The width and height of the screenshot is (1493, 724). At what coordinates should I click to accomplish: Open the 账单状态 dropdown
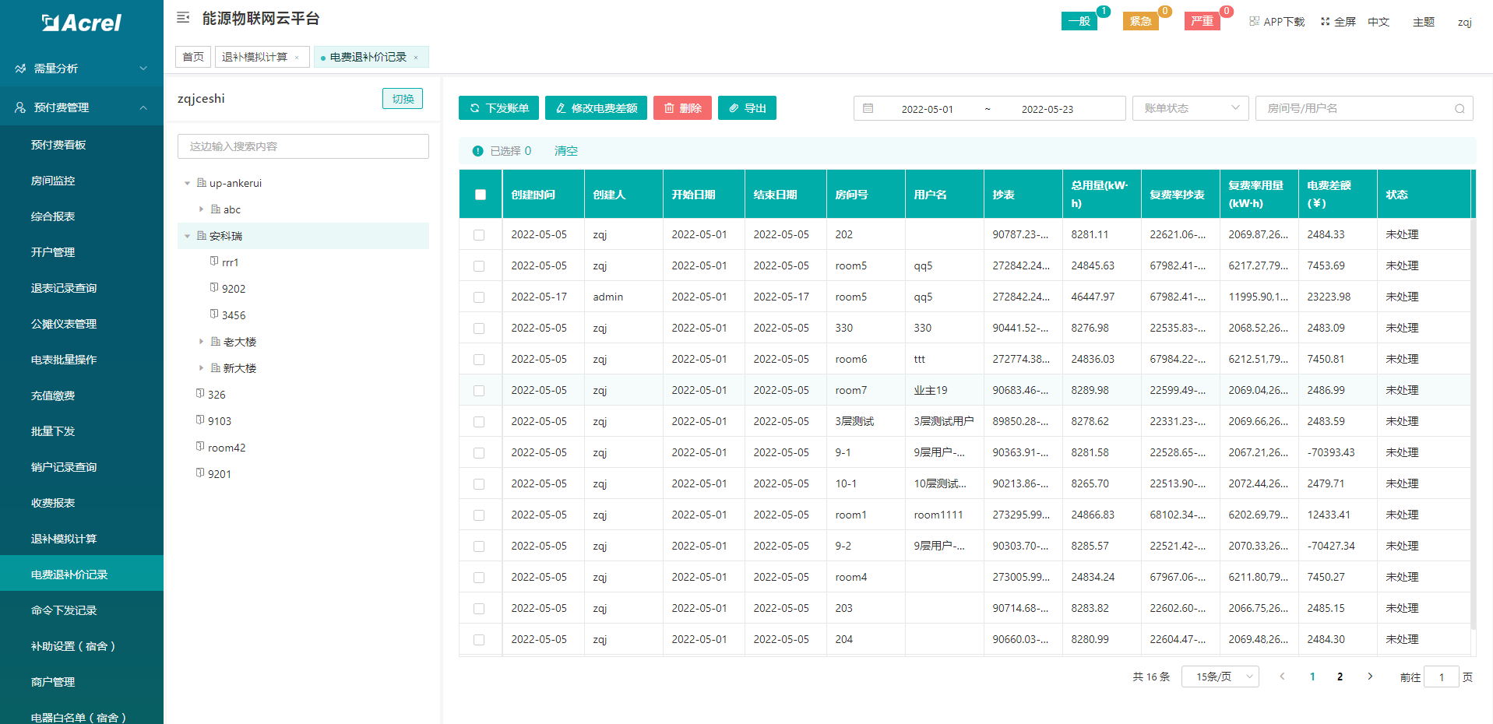(x=1191, y=108)
